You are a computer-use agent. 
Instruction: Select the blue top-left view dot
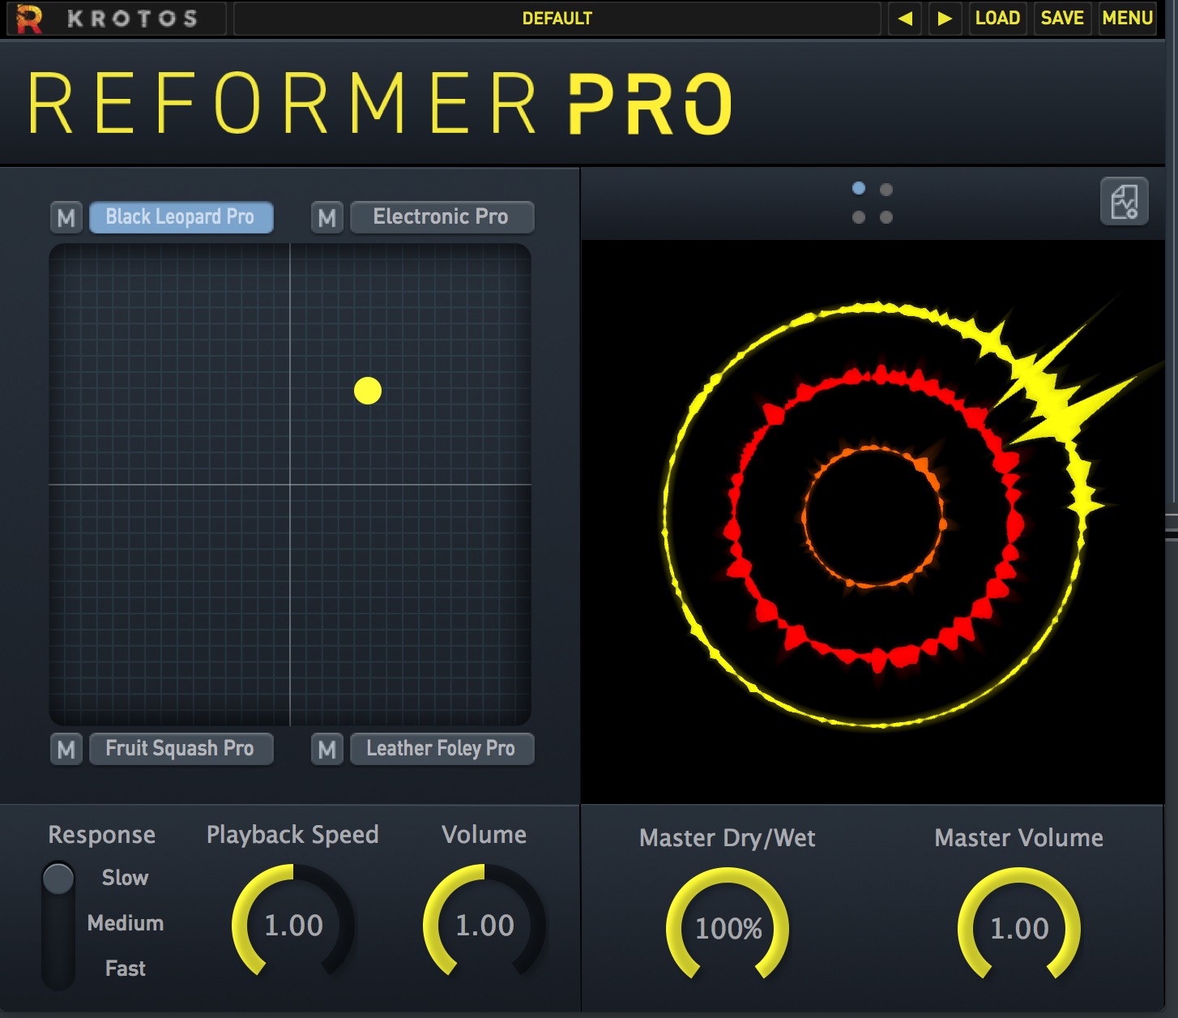tap(859, 189)
